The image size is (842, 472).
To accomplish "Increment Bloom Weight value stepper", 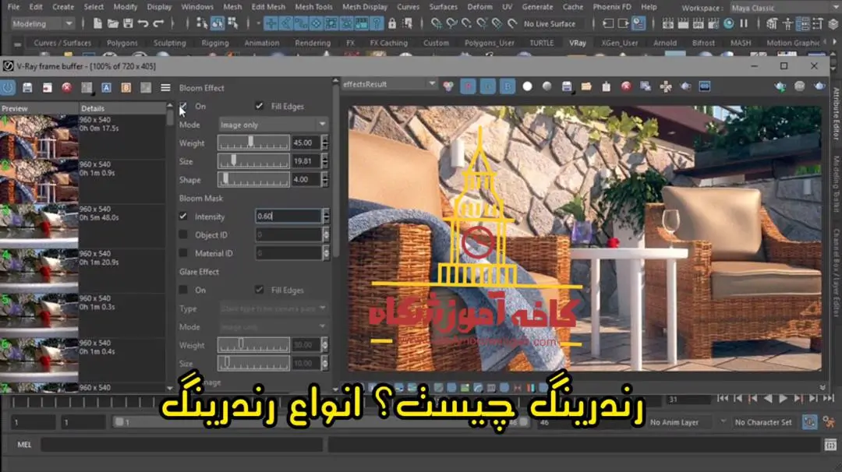I will pos(325,139).
